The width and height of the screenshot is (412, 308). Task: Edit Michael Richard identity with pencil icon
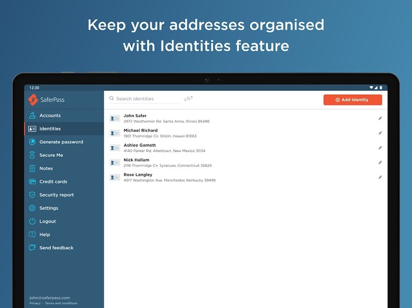[380, 133]
